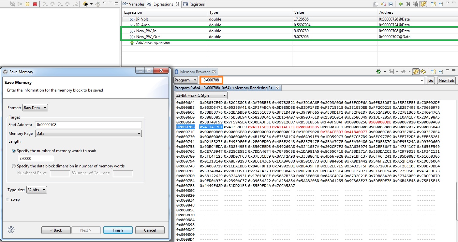Click the 'Value' column header
Image resolution: width=458 pixels, height=242 pixels.
334,12
